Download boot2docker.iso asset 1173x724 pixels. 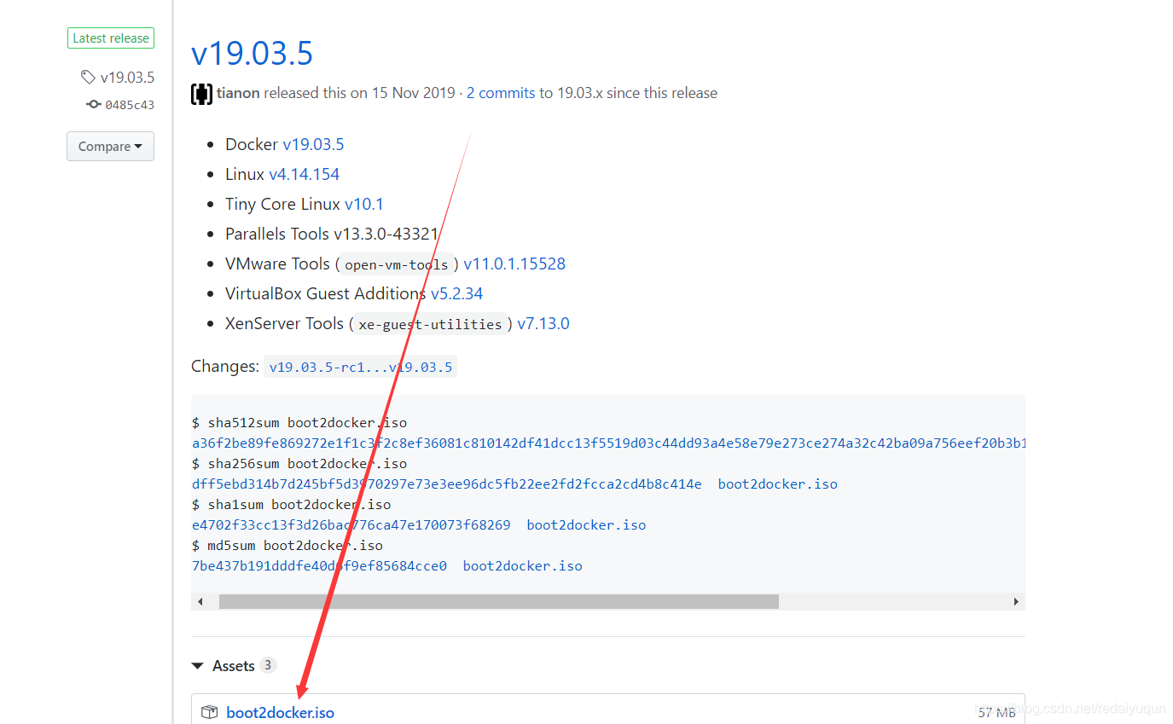pyautogui.click(x=280, y=713)
